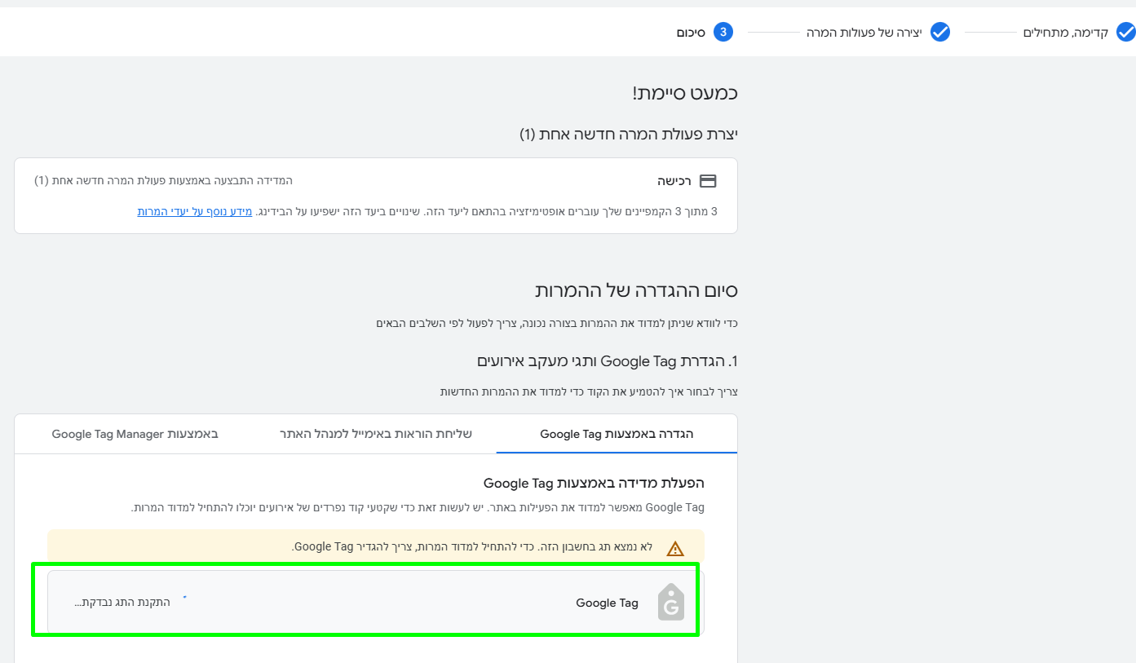Image resolution: width=1136 pixels, height=663 pixels.
Task: Click the checkmark for קדימה, מתחילים step
Action: pos(1125,33)
